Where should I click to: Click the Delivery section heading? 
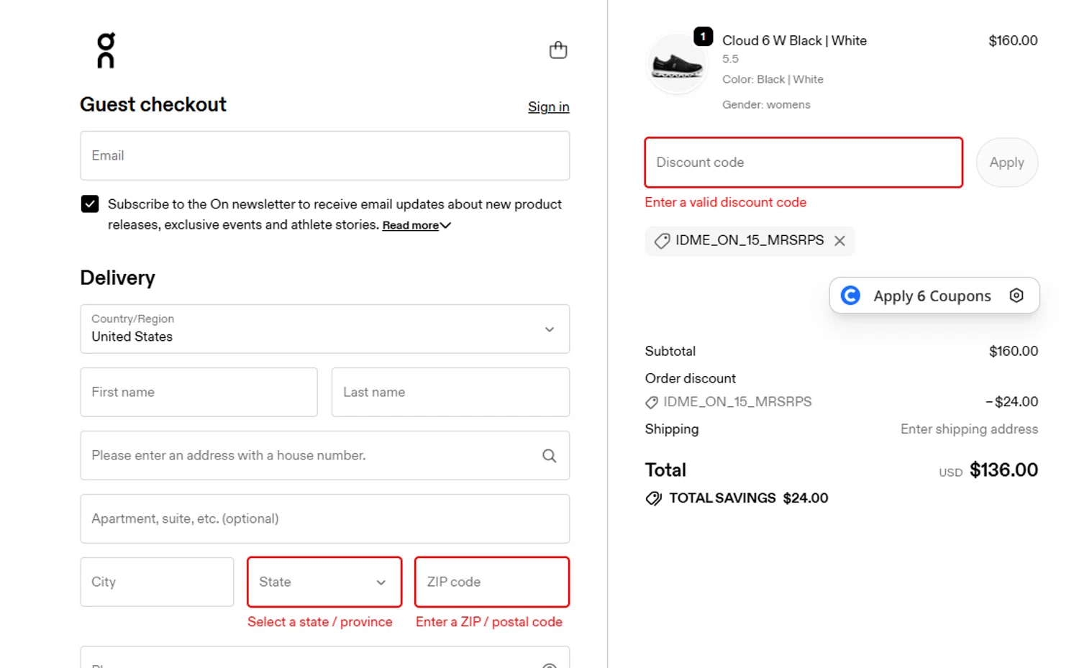click(118, 278)
